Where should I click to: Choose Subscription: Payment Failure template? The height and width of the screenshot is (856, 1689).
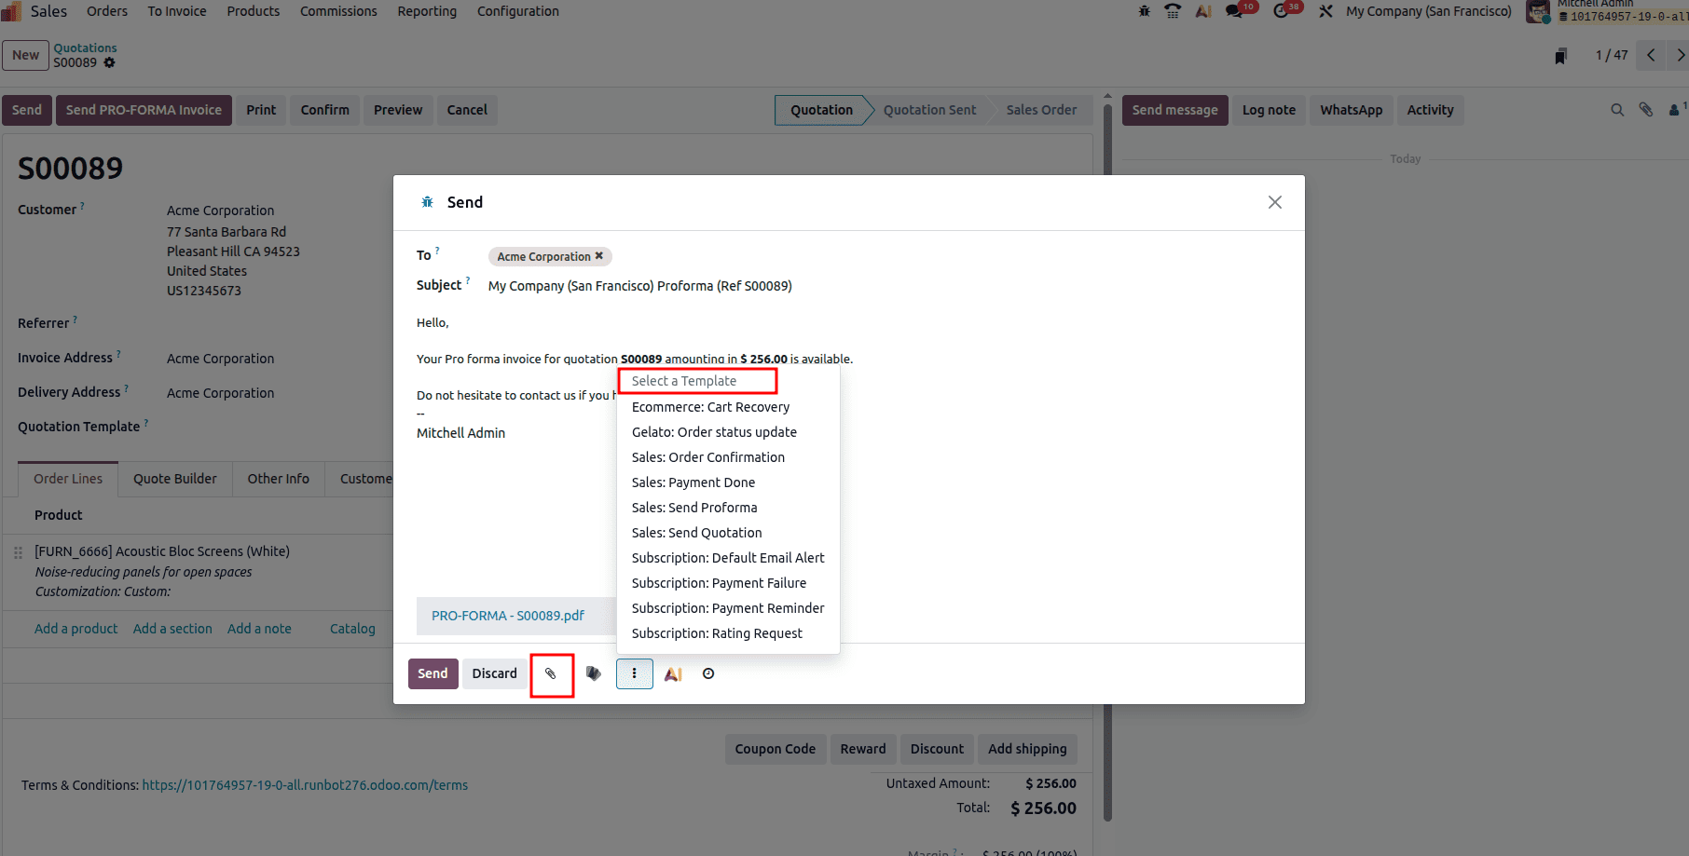click(x=719, y=583)
